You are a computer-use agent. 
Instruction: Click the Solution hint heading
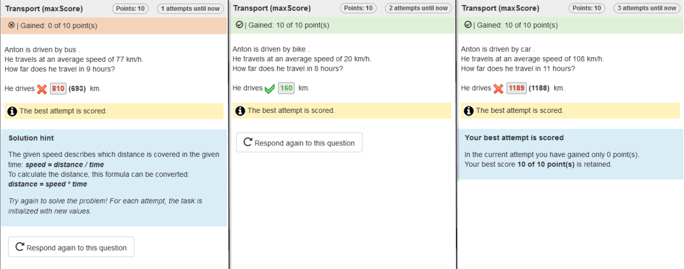tap(31, 138)
